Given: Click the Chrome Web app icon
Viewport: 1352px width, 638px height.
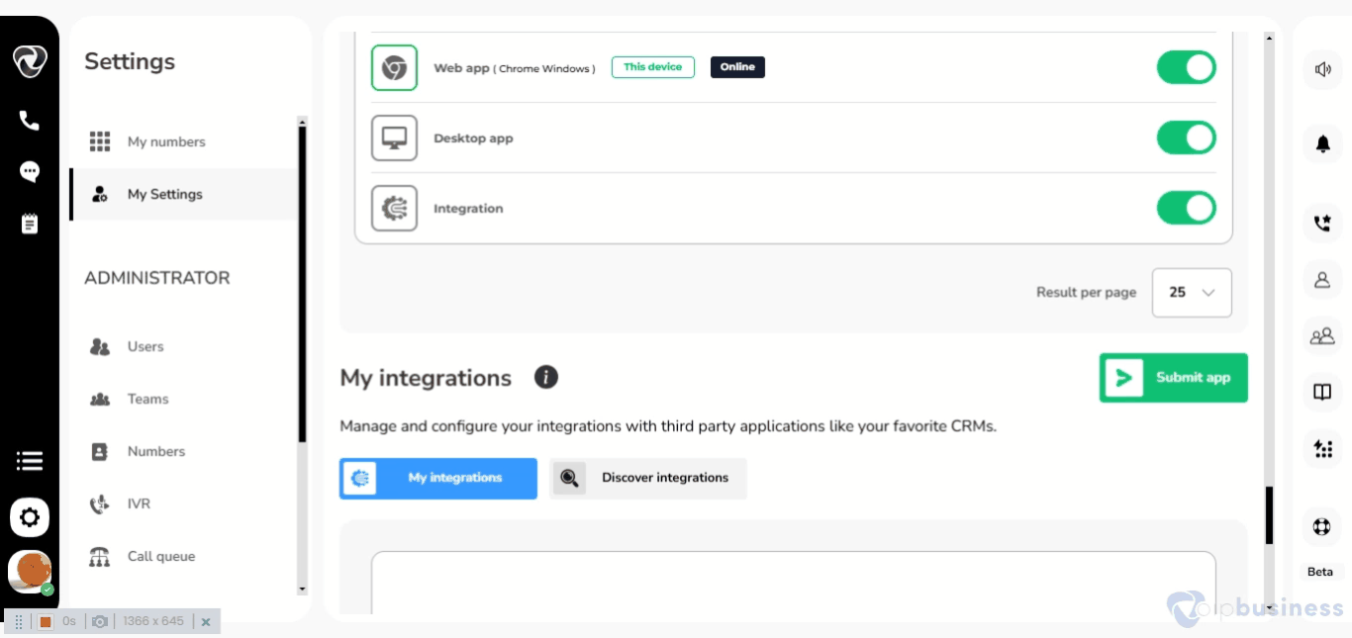Looking at the screenshot, I should (394, 67).
